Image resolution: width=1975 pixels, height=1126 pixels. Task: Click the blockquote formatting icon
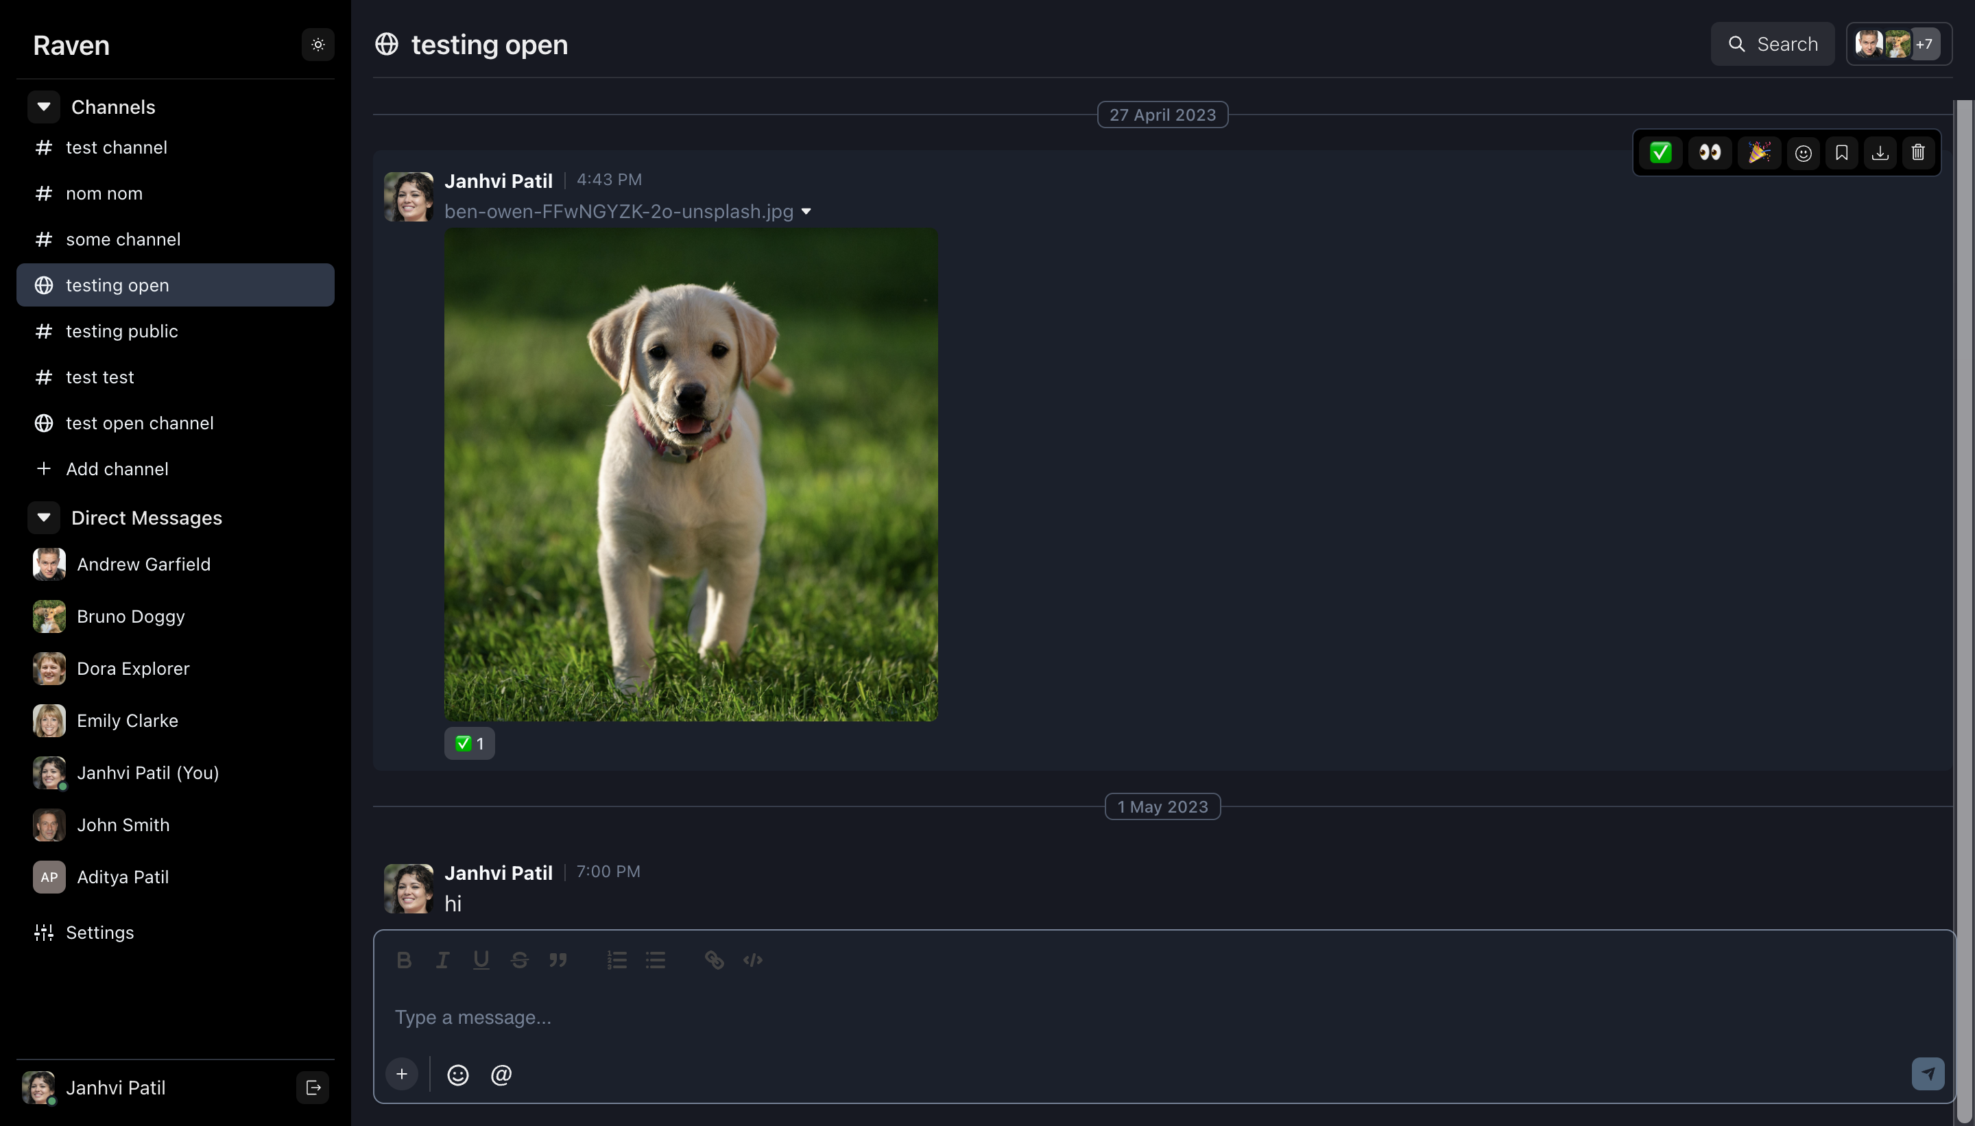[x=559, y=961]
